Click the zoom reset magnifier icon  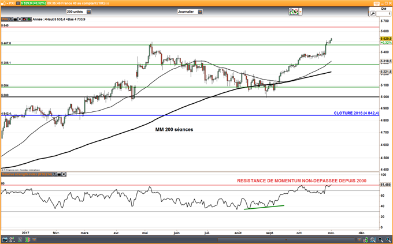[373, 239]
